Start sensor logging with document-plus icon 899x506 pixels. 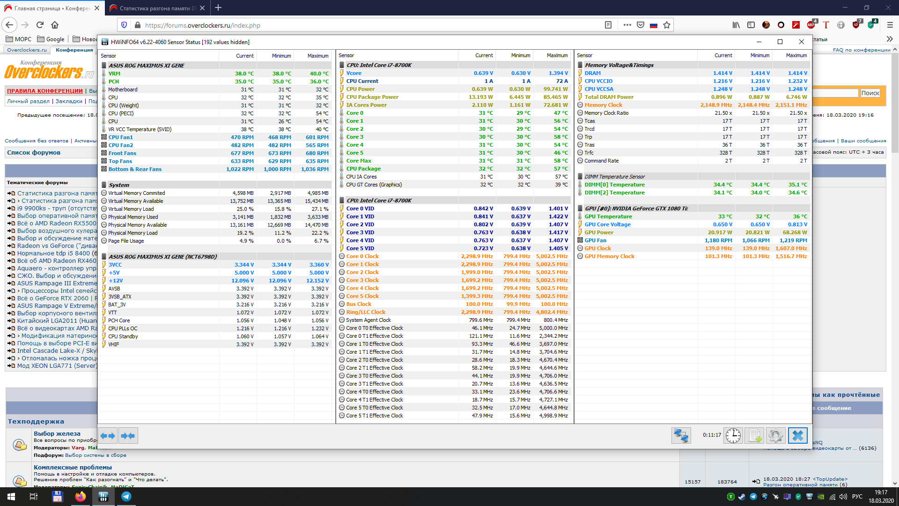pyautogui.click(x=754, y=436)
